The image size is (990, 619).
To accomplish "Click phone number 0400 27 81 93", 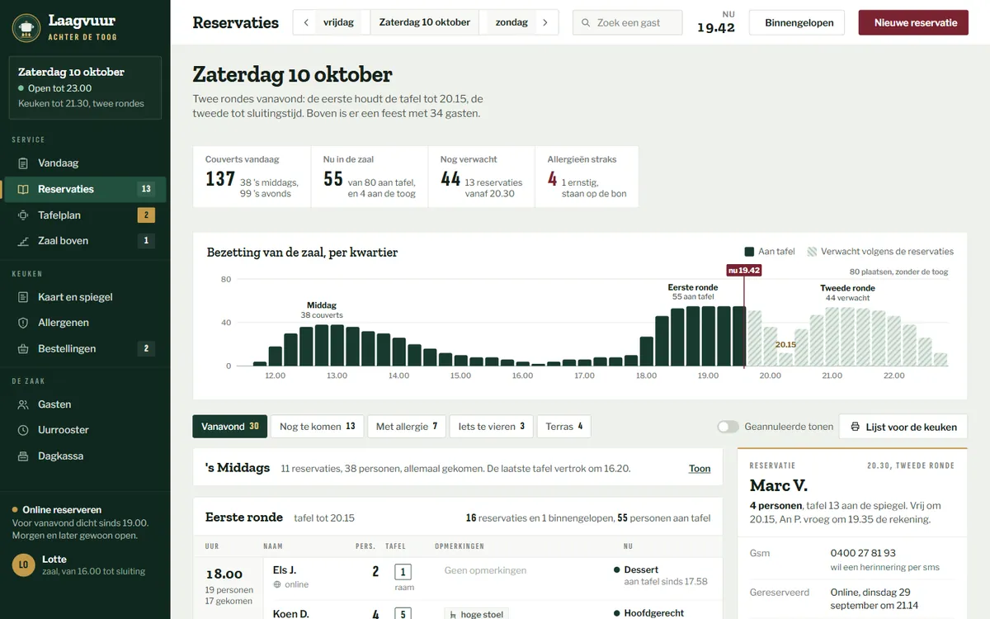I will (x=863, y=553).
